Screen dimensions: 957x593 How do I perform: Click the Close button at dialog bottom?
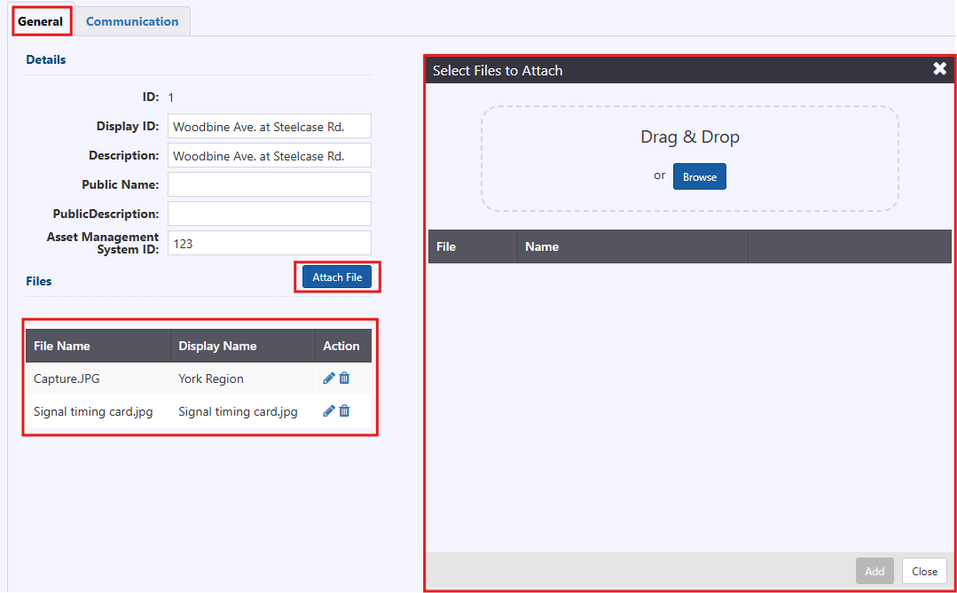click(924, 572)
